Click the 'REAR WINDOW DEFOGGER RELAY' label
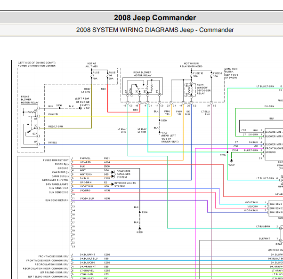Image resolution: width=283 pixels, height=279 pixels. (x=203, y=89)
